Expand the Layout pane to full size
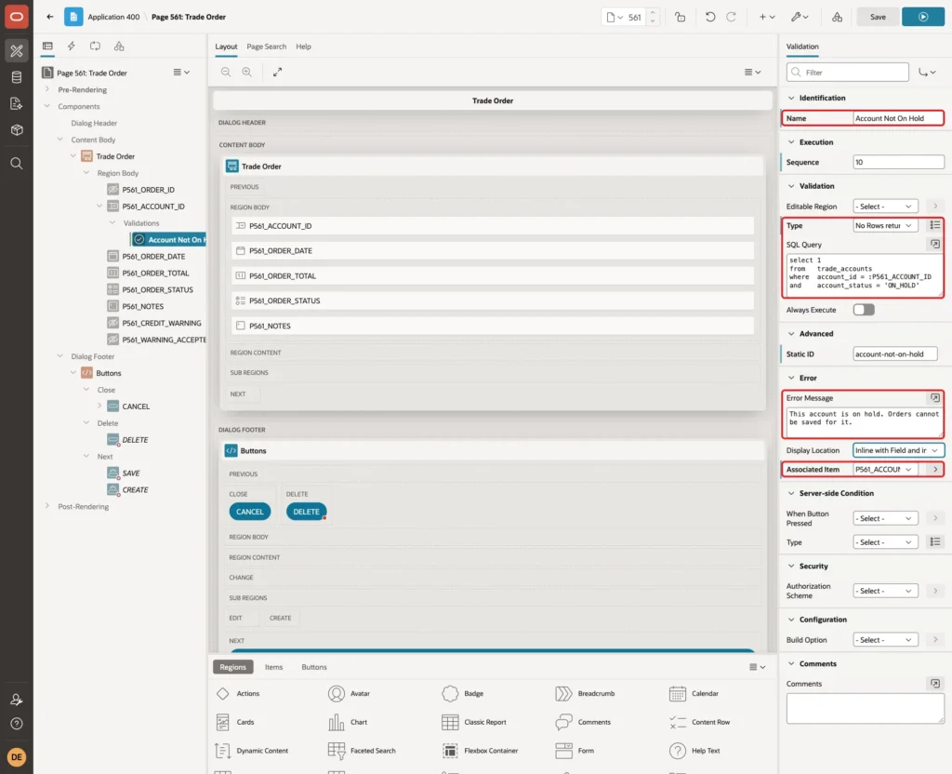The image size is (952, 774). [x=277, y=72]
